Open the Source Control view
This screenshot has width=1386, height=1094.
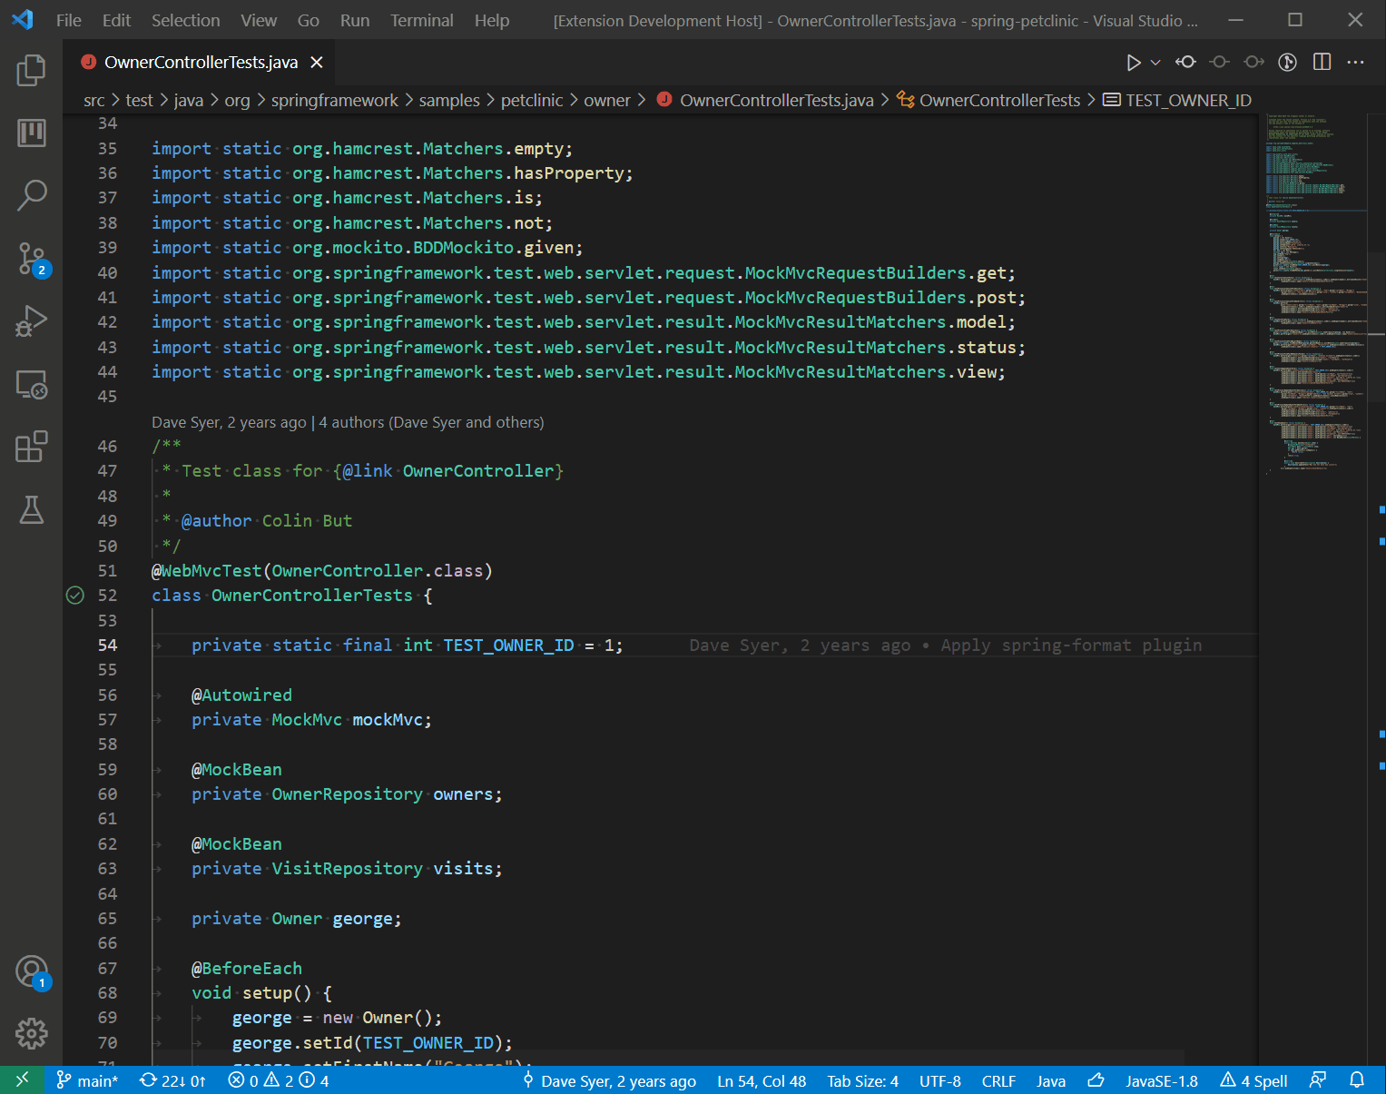click(x=32, y=259)
